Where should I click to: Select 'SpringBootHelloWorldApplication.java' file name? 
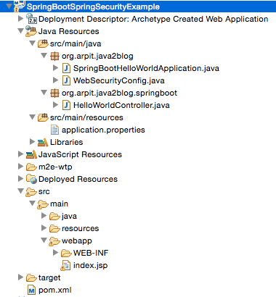point(146,69)
